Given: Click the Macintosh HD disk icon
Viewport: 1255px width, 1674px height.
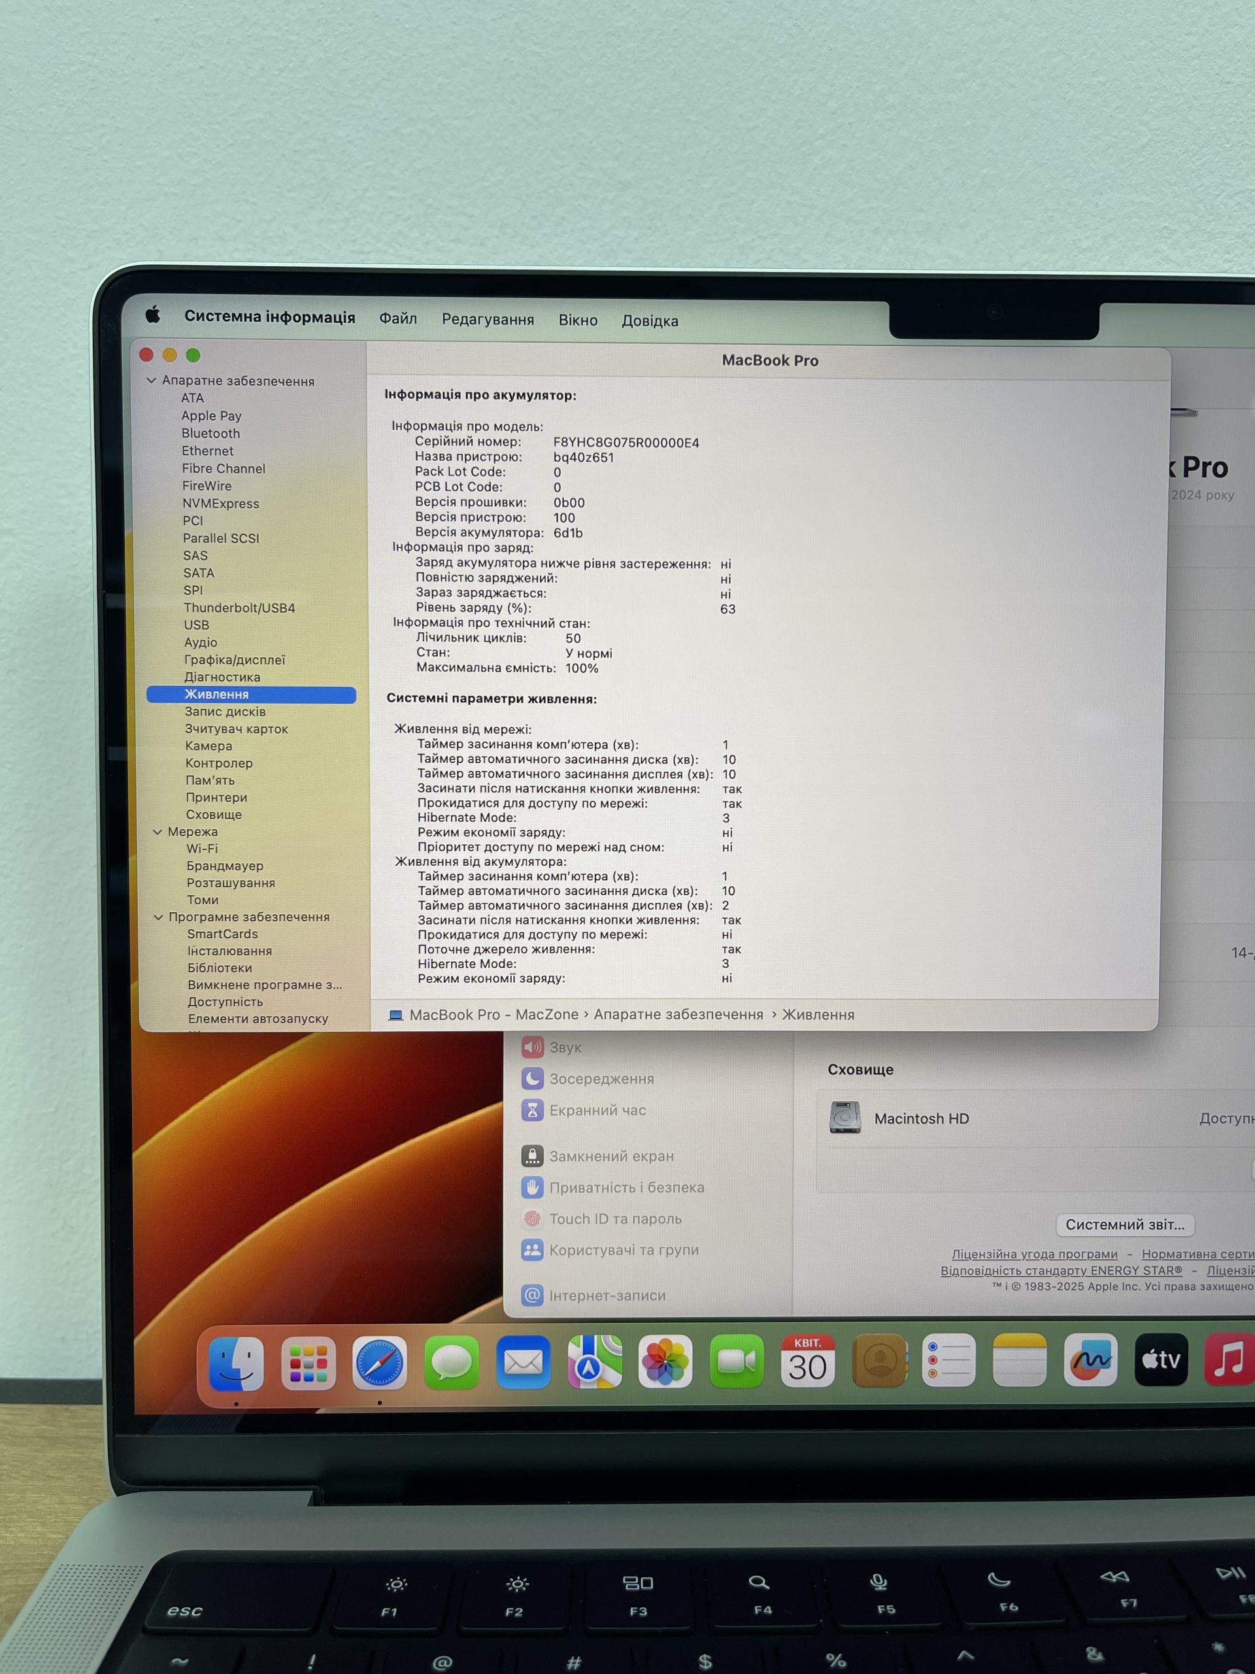Looking at the screenshot, I should tap(845, 1118).
